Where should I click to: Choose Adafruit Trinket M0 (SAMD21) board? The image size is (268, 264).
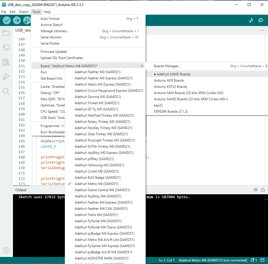pos(105,103)
